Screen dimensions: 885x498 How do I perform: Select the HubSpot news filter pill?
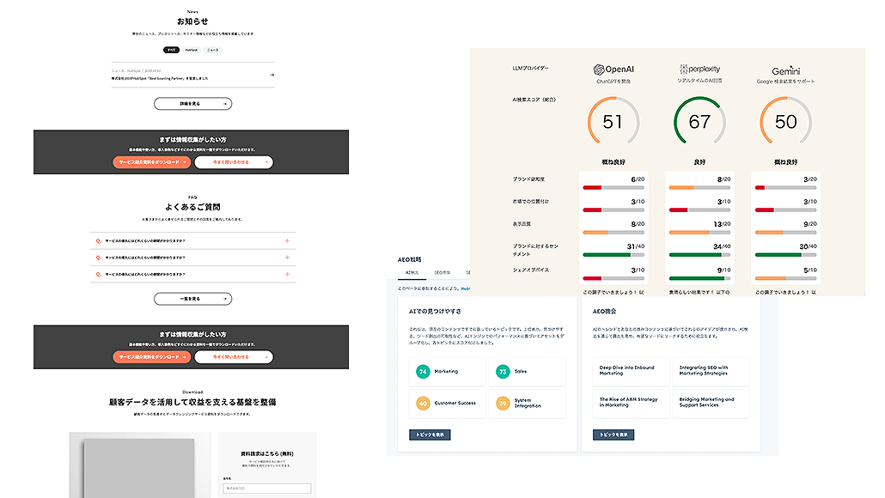click(x=192, y=50)
